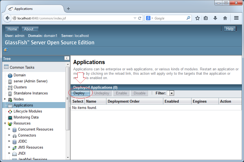
Task: Collapse the Resources tree node
Action: [x=5, y=123]
